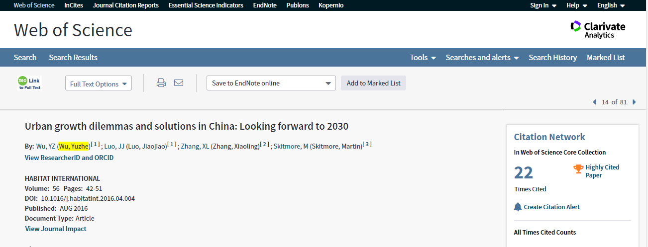
Task: Click the highlighted Wu, Yuzhe name
Action: click(74, 146)
